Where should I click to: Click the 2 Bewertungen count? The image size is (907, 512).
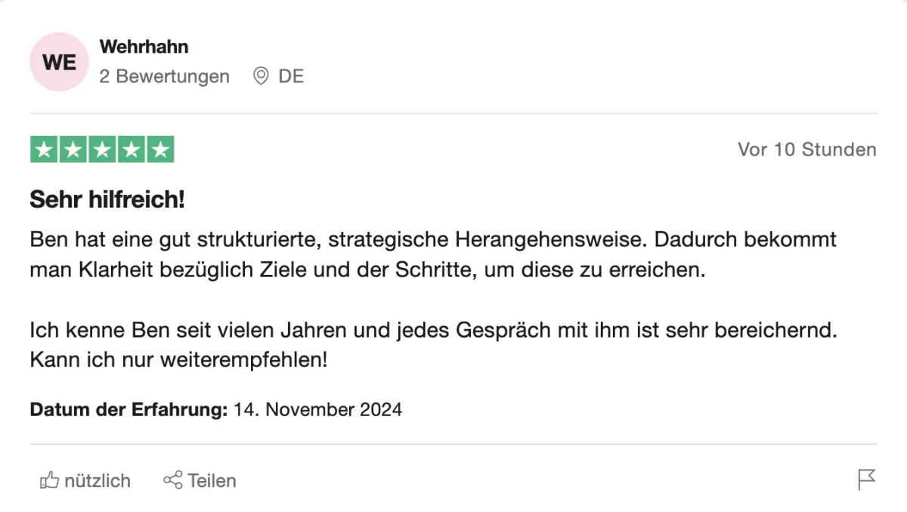tap(165, 76)
